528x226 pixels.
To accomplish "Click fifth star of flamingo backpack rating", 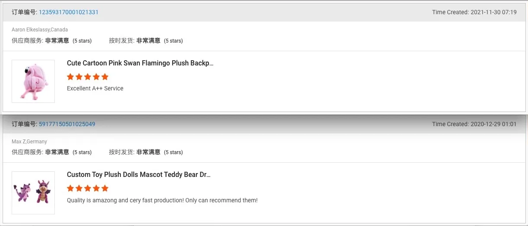I will (105, 77).
